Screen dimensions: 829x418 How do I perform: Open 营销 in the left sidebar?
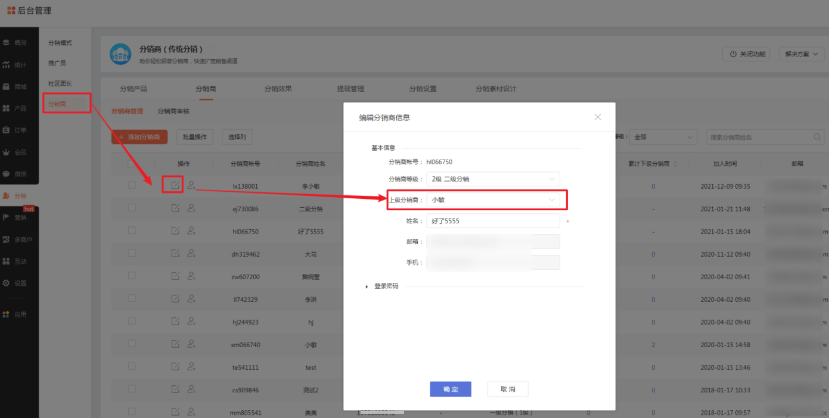(x=15, y=217)
